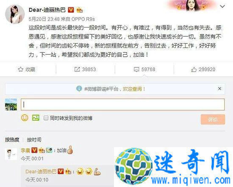The image size is (233, 187).
Task: Click 李晨's small avatar thumbnail
Action: coord(11,154)
